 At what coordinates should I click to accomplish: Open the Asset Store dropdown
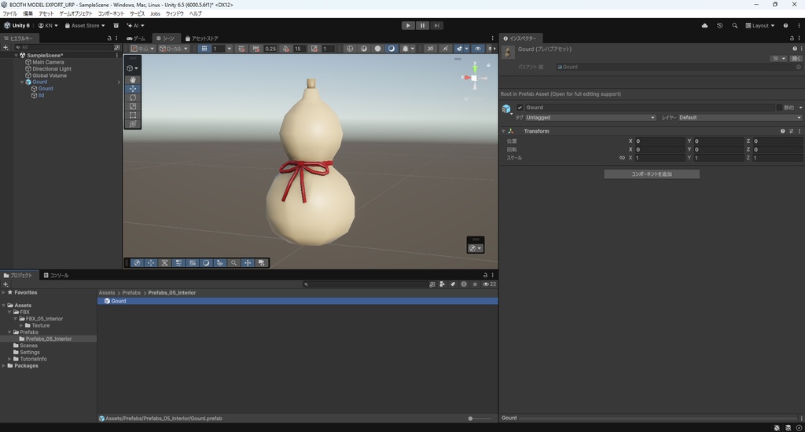85,26
